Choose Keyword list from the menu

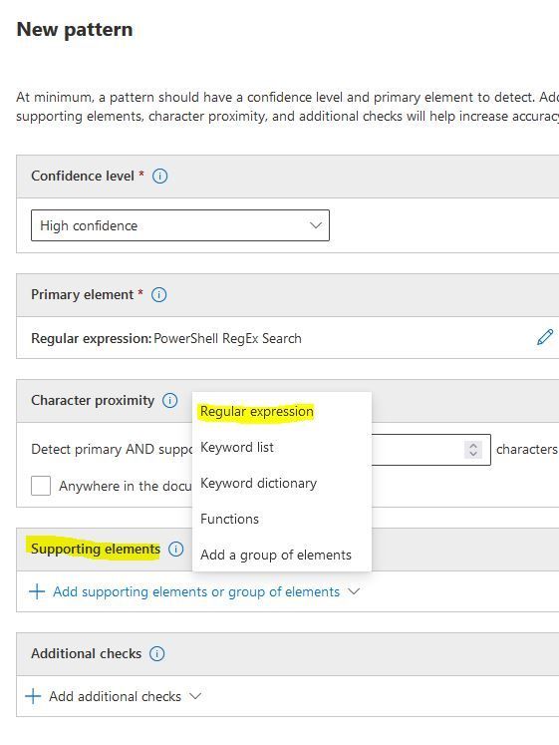pos(237,447)
